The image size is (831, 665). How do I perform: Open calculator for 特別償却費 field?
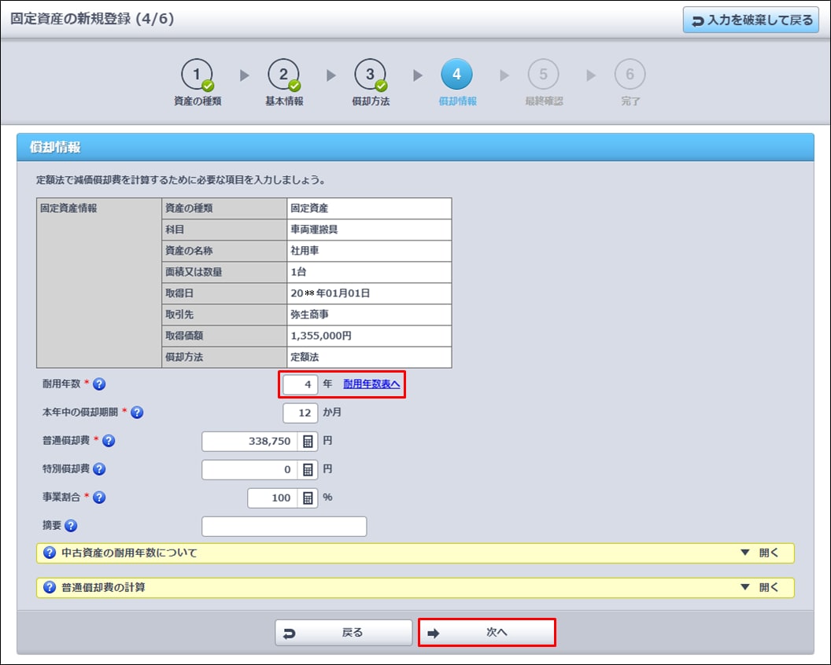pyautogui.click(x=308, y=469)
